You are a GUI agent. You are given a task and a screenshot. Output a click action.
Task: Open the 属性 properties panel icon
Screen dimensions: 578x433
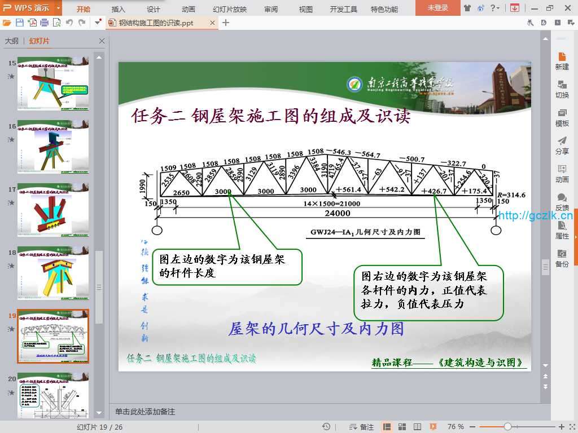[562, 230]
